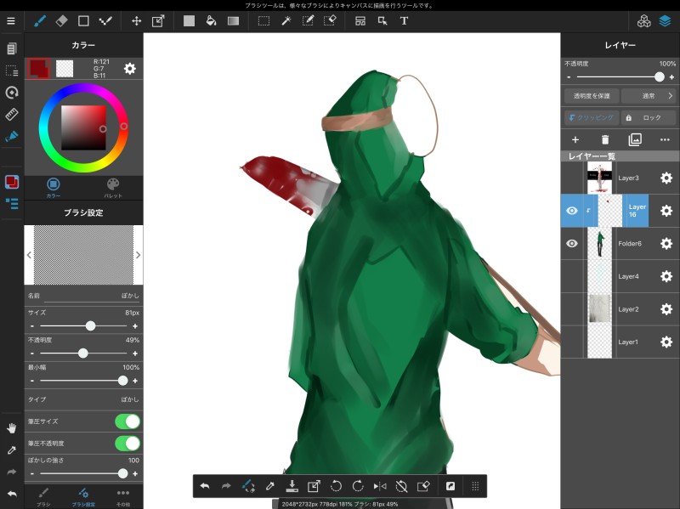Switch to the パレット tab
The width and height of the screenshot is (680, 509).
pos(113,187)
